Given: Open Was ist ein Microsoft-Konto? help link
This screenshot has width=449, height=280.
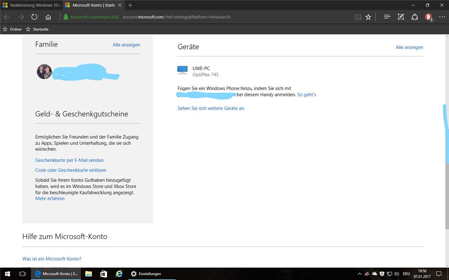Looking at the screenshot, I should tap(52, 259).
